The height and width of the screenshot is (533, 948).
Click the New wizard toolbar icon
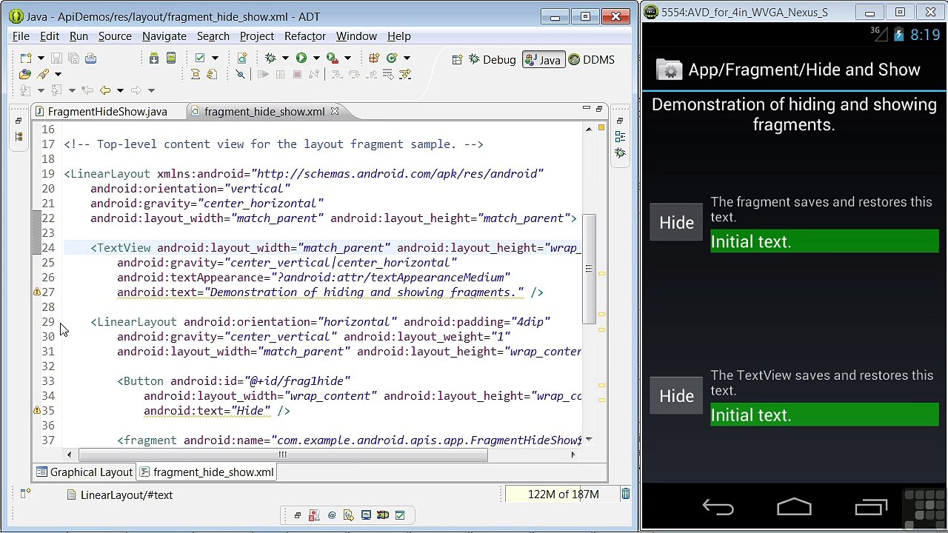pyautogui.click(x=27, y=58)
